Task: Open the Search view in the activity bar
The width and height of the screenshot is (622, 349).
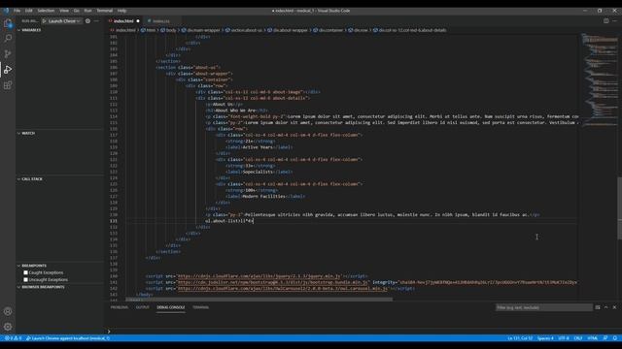Action: coord(8,38)
